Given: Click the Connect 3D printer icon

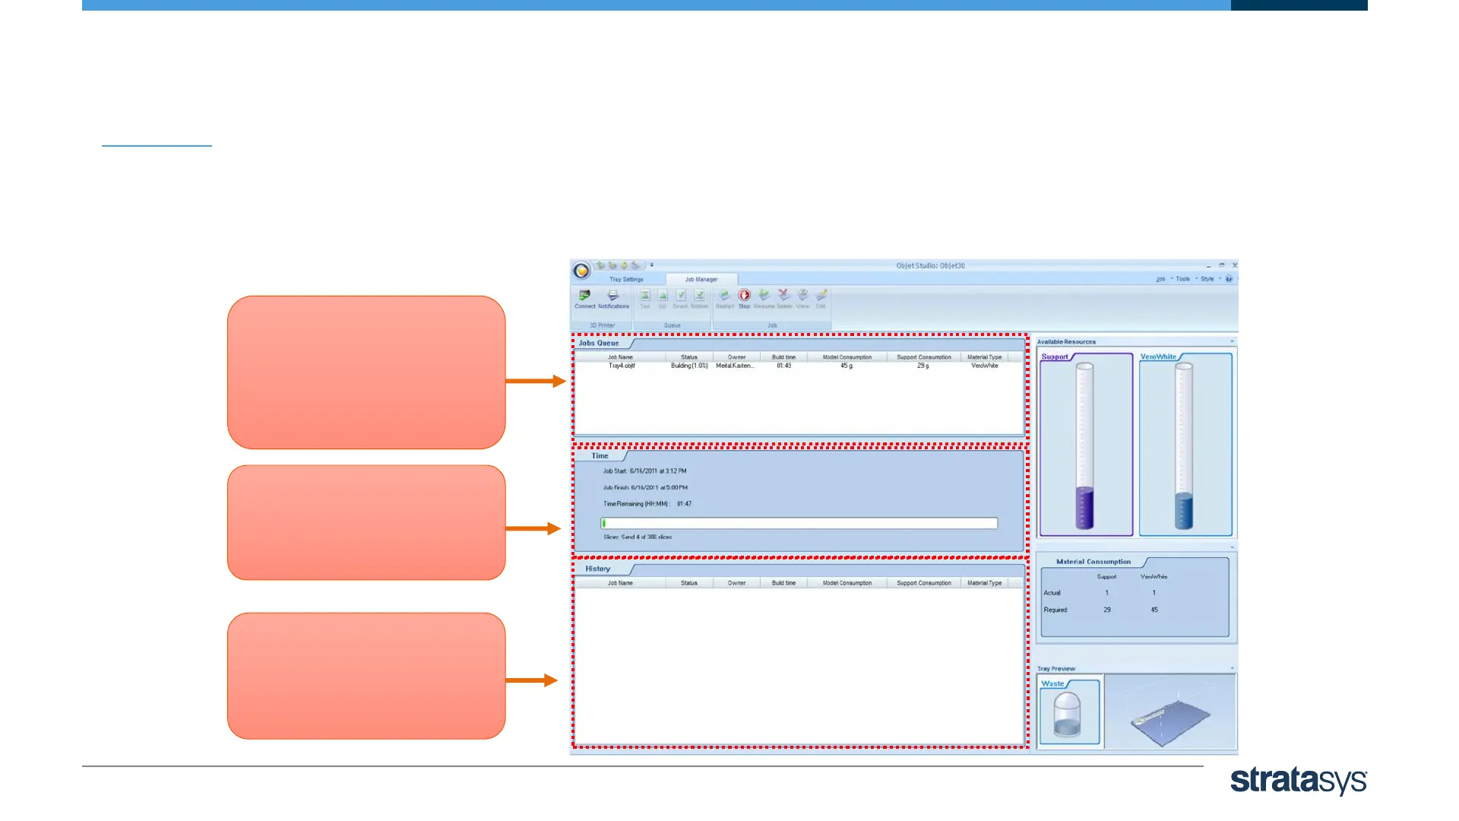Looking at the screenshot, I should (584, 296).
